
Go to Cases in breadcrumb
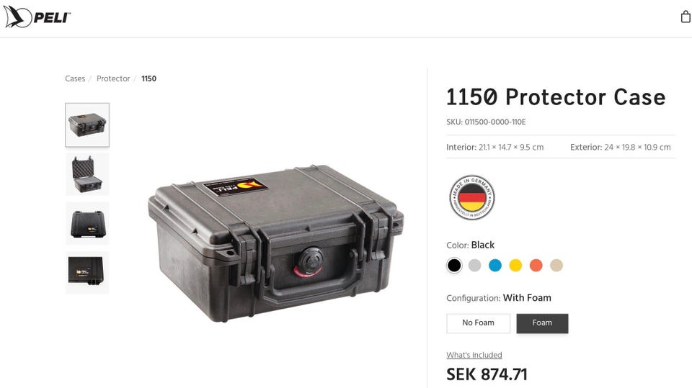(75, 78)
